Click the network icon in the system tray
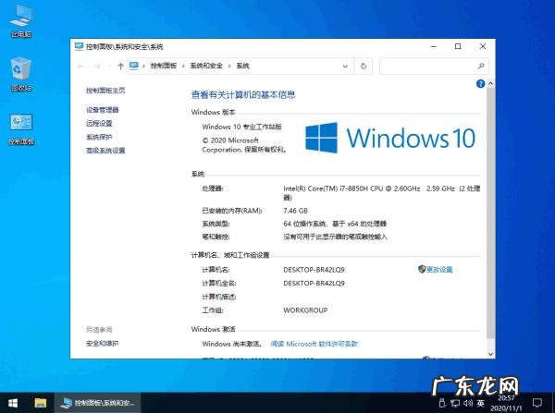This screenshot has width=555, height=413. (x=455, y=403)
